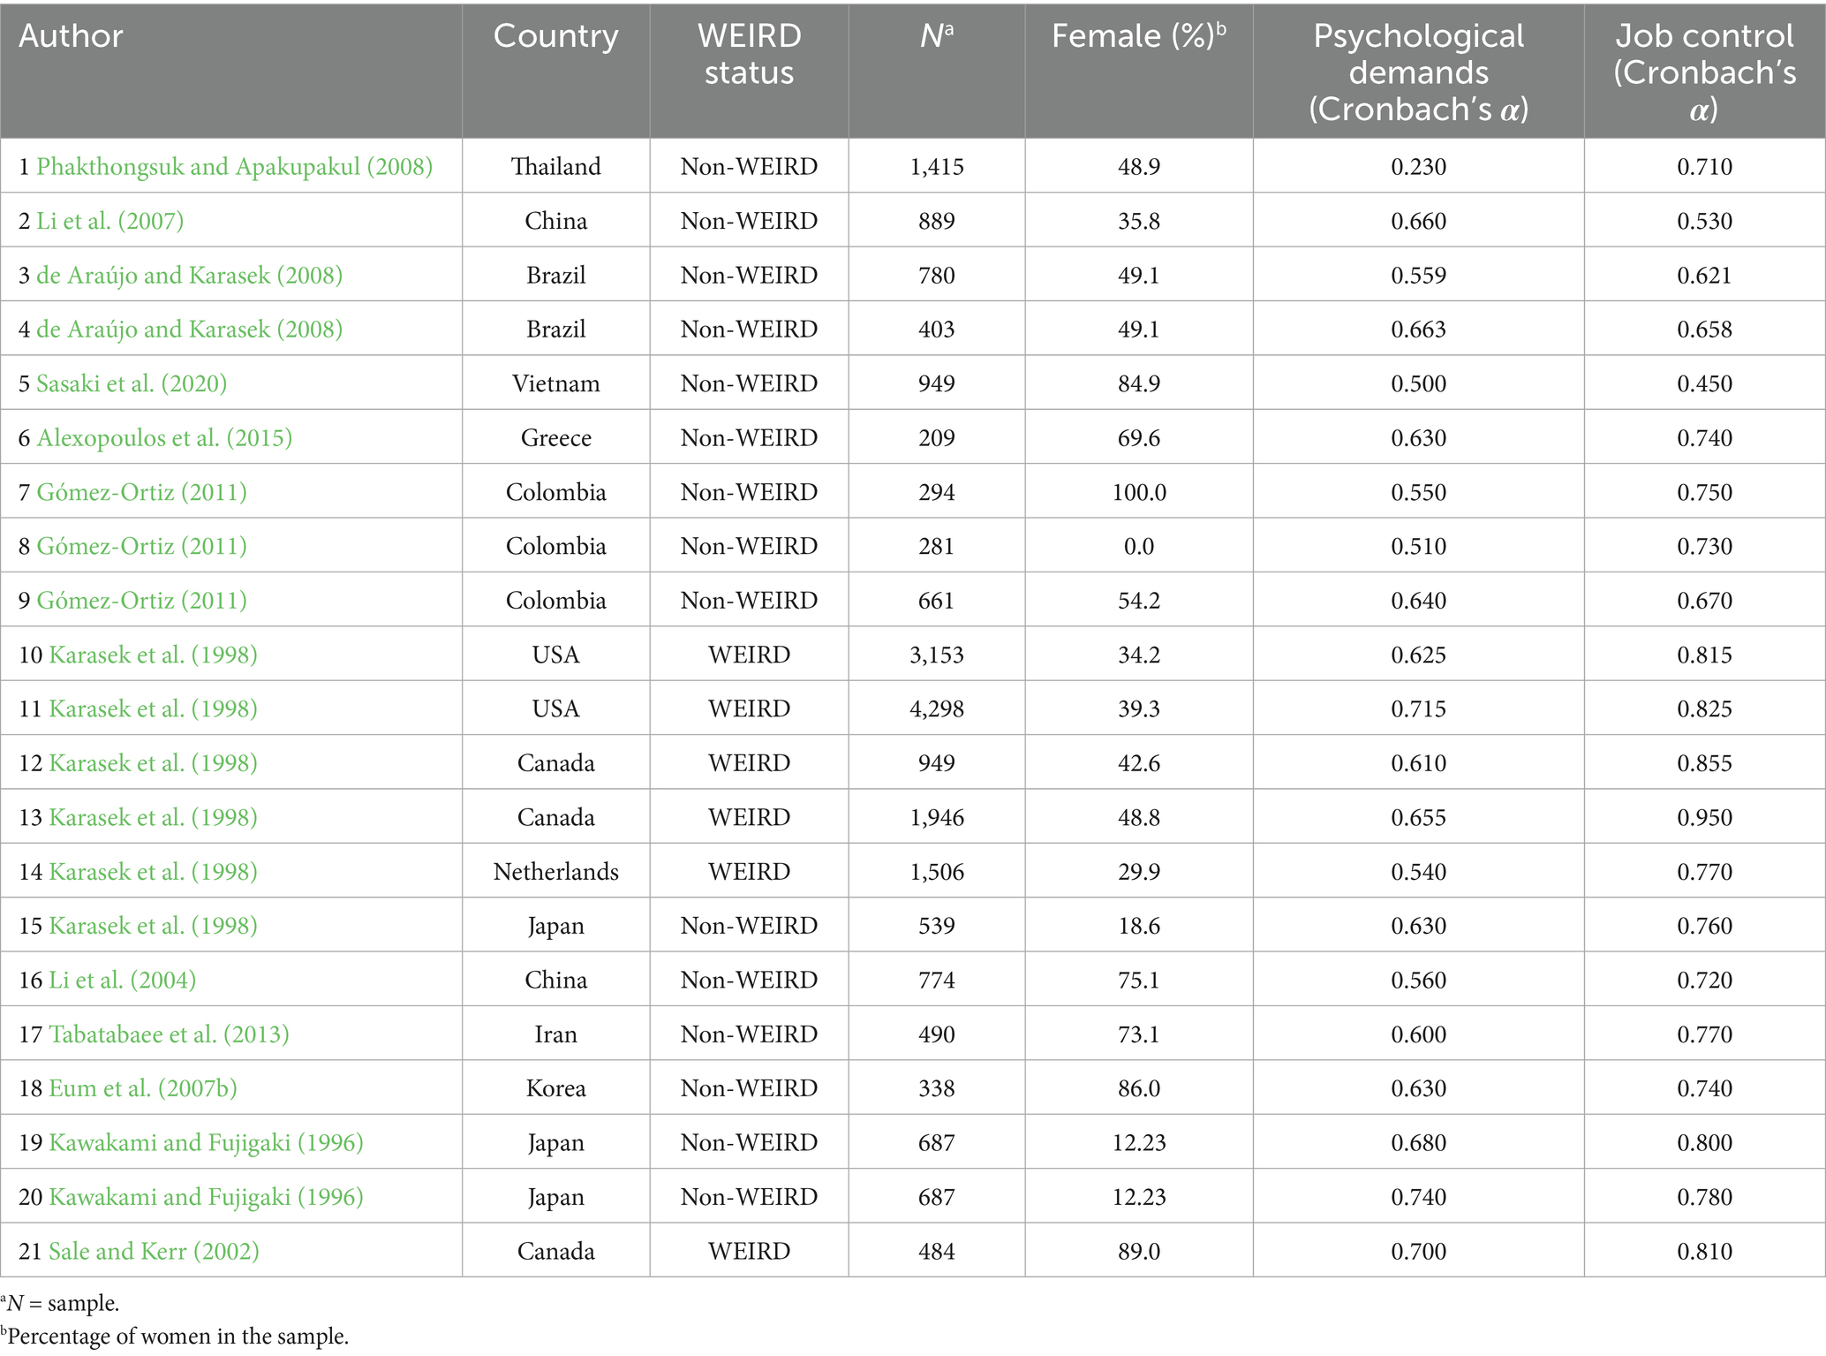Open the Li et al. (2004) reference
This screenshot has width=1826, height=1356.
(122, 980)
